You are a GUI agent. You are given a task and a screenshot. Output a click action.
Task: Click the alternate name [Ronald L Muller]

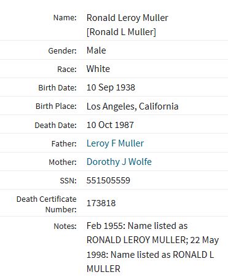coord(121,32)
